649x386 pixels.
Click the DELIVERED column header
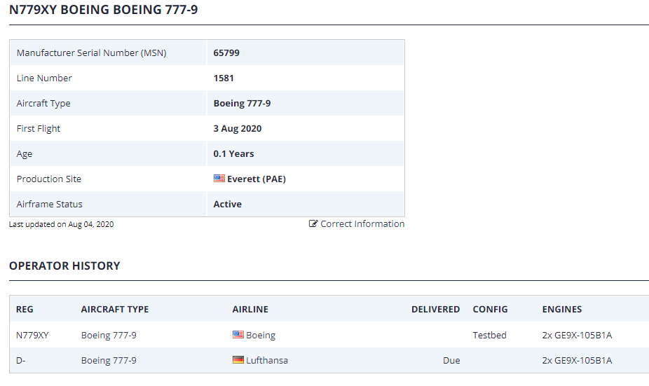coord(435,310)
